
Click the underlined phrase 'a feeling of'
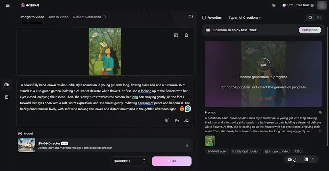pyautogui.click(x=145, y=103)
